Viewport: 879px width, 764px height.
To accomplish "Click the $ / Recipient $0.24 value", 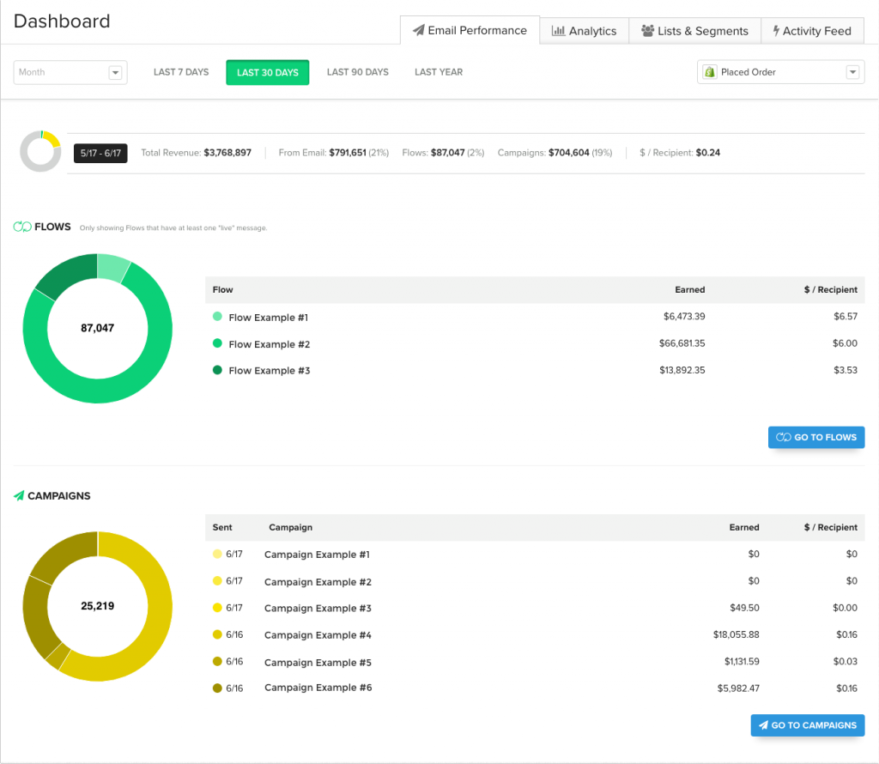I will click(708, 153).
